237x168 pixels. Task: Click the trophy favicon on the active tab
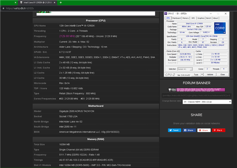pos(21,3)
